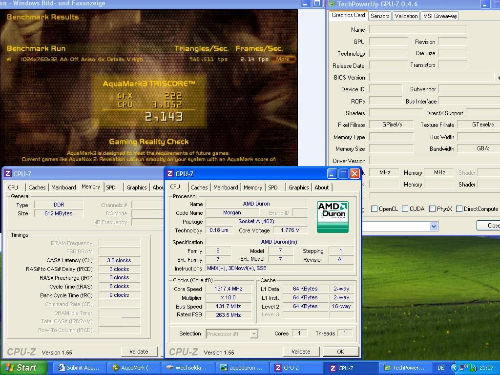
Task: Switch to TechPower... taskbar item
Action: click(x=405, y=368)
